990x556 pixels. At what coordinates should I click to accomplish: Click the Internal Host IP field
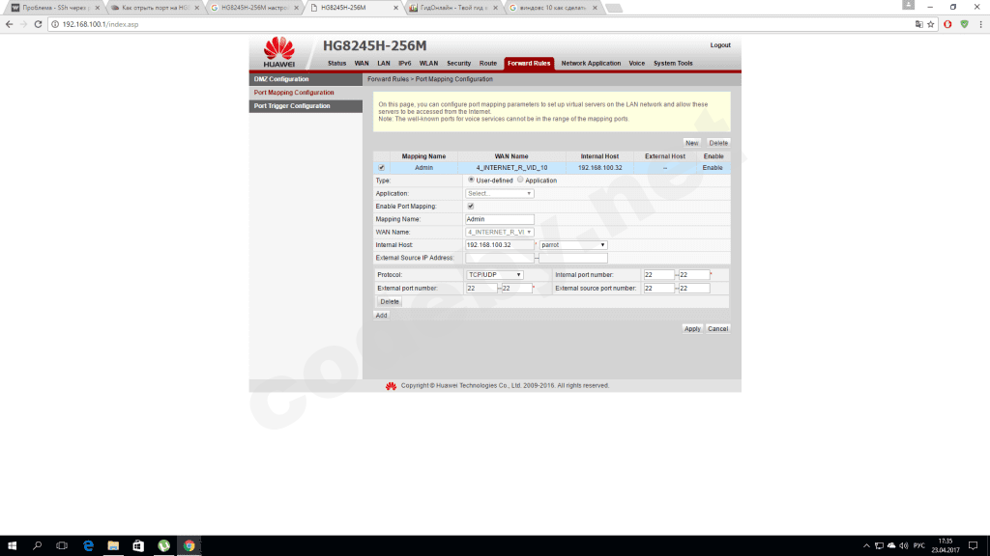tap(500, 244)
